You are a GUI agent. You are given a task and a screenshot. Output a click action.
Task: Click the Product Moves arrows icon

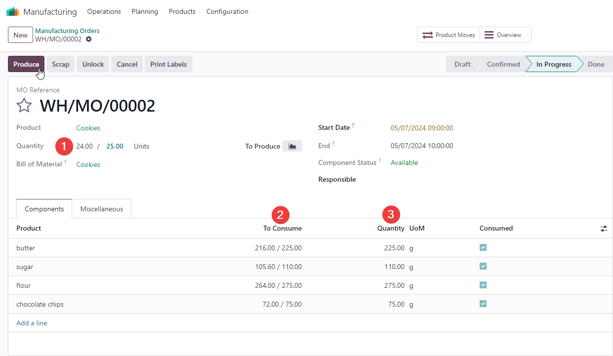[x=427, y=35]
